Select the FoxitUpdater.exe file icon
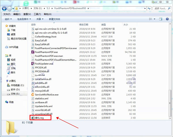Screen dimensions: 173x137 pos(33,63)
